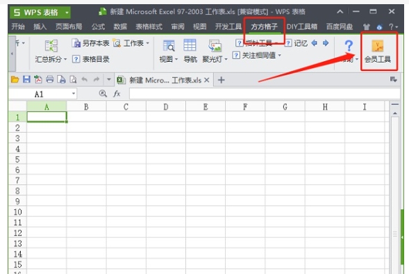The image size is (409, 274).
Task: Click the magnifier page preview icon in quick toolbar
Action: coord(73,79)
